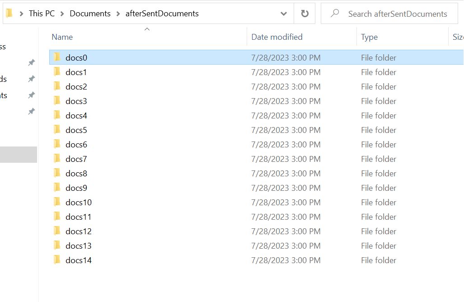Sort by Type column header
This screenshot has height=302, width=464.
(369, 37)
